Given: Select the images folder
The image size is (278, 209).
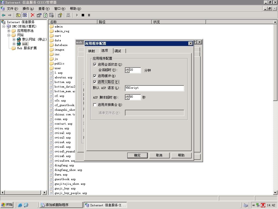Looking at the screenshot, I should click(59, 50).
